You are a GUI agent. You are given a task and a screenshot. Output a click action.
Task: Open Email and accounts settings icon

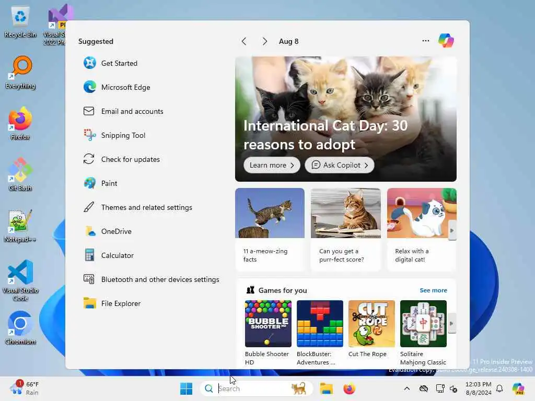tap(89, 111)
